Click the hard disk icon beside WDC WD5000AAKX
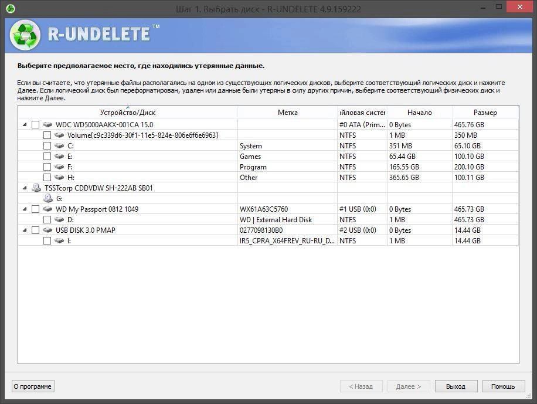The width and height of the screenshot is (537, 404). click(47, 125)
